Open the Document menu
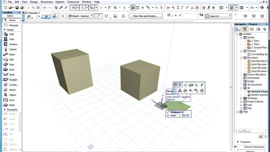The height and width of the screenshot is (152, 270). (x=46, y=2)
